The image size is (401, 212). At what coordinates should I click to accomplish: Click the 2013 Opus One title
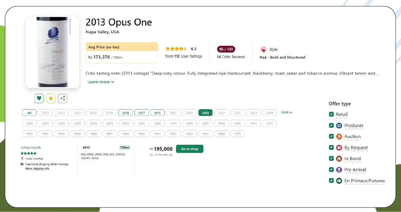[119, 22]
